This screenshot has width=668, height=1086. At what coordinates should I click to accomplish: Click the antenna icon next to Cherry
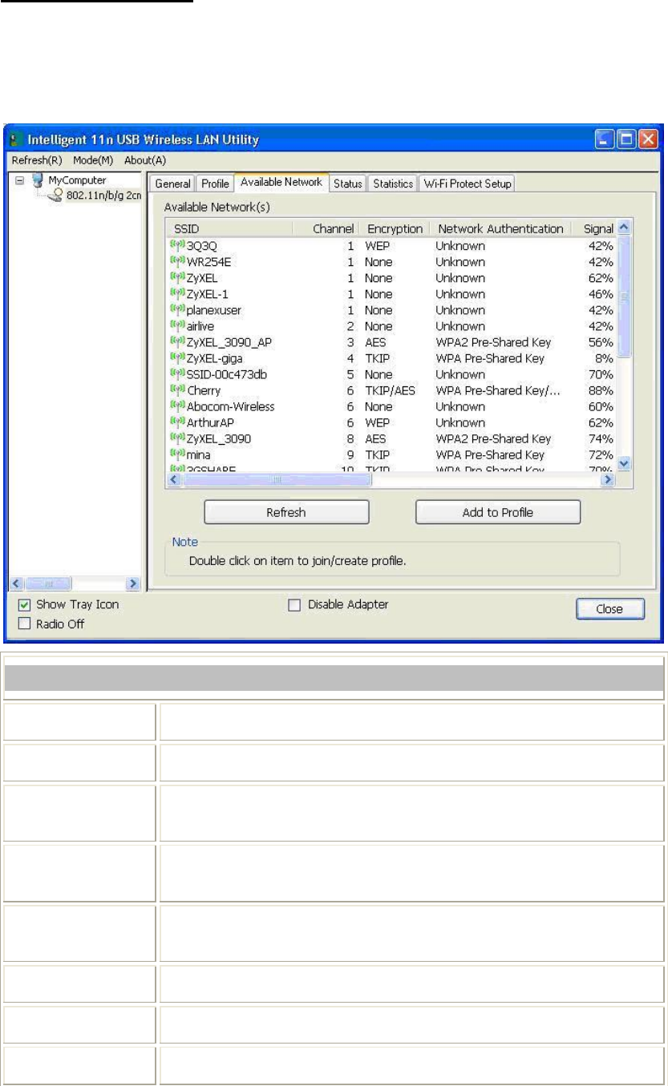coord(177,390)
